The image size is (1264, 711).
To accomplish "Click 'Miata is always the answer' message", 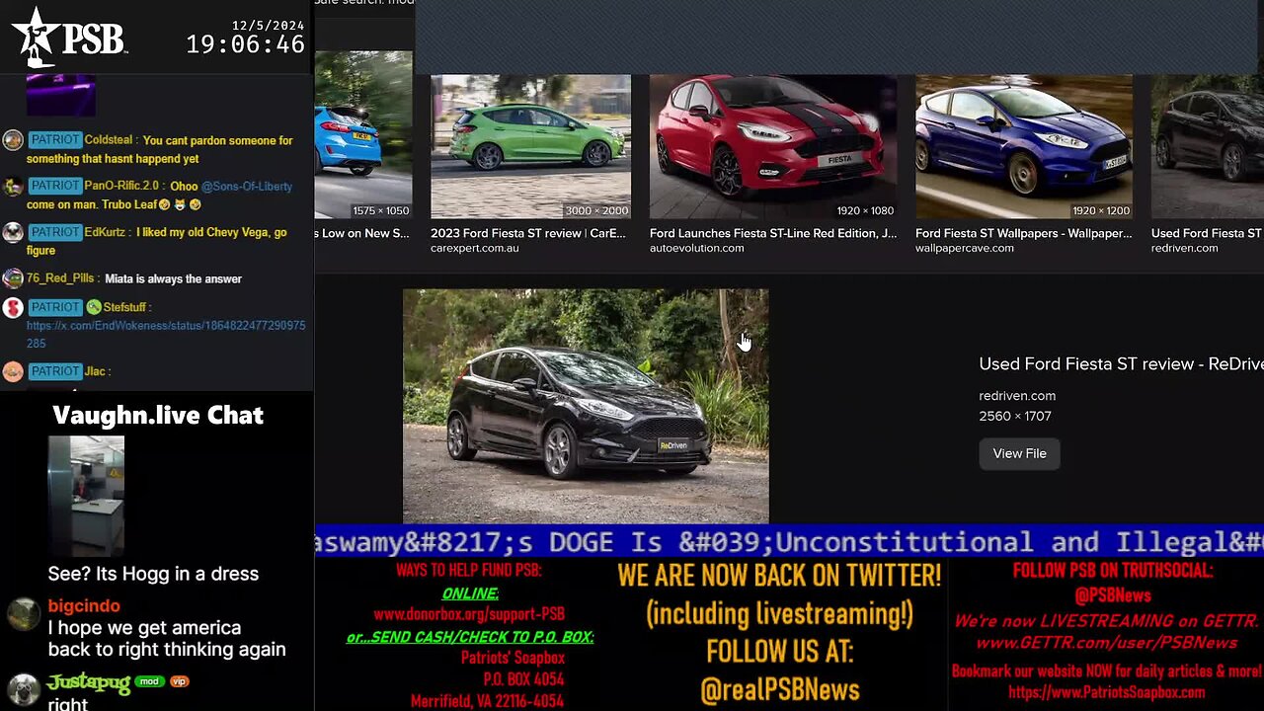I will coord(172,278).
